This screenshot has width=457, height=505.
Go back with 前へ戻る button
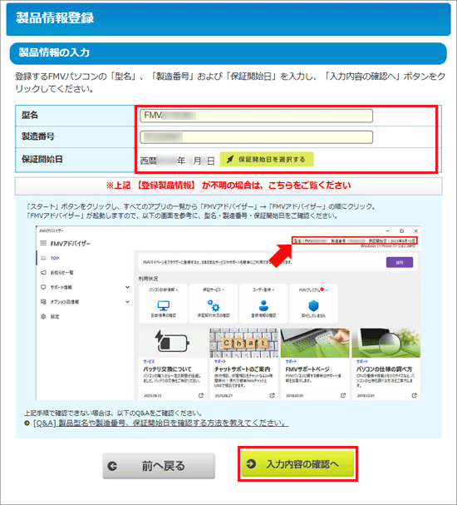pyautogui.click(x=159, y=466)
